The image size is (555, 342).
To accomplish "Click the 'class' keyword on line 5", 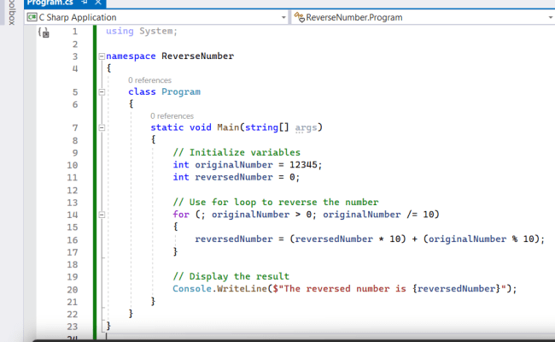I will 142,91.
